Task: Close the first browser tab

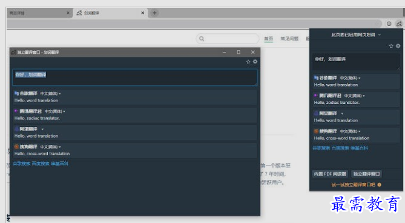Action: click(68, 13)
